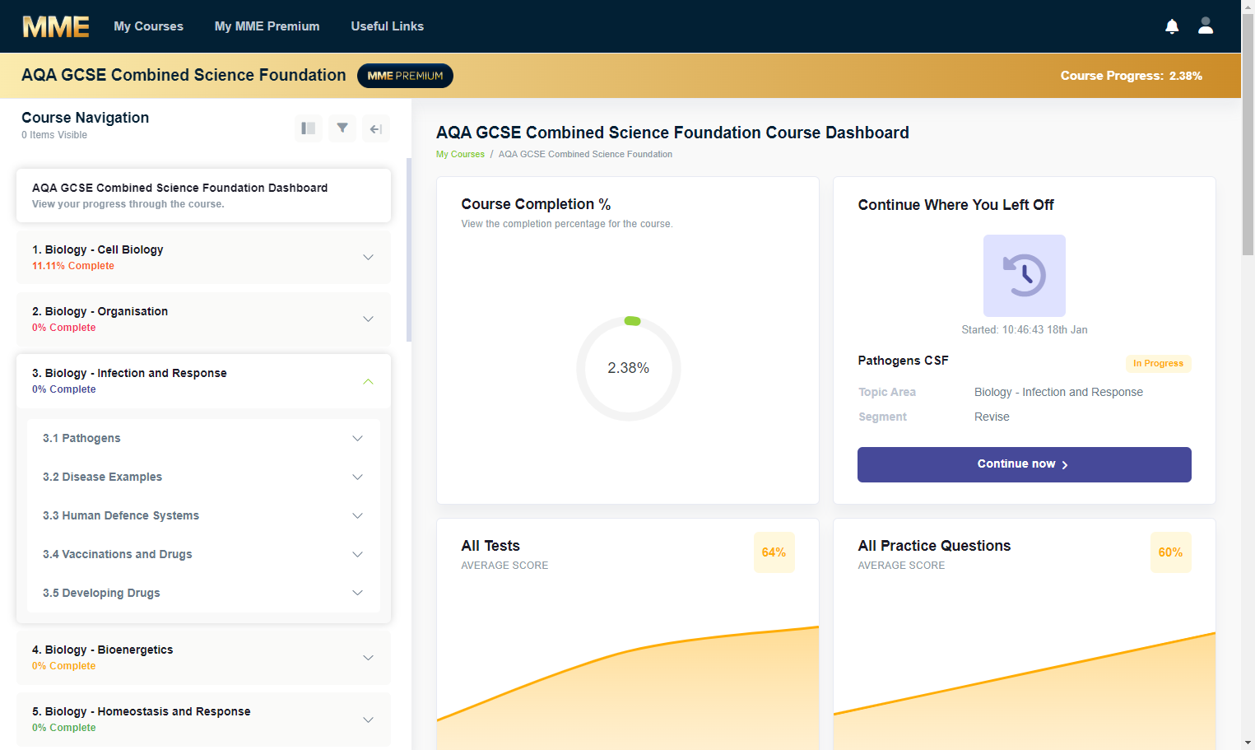Click the history clock thumbnail
The height and width of the screenshot is (750, 1255).
point(1025,276)
